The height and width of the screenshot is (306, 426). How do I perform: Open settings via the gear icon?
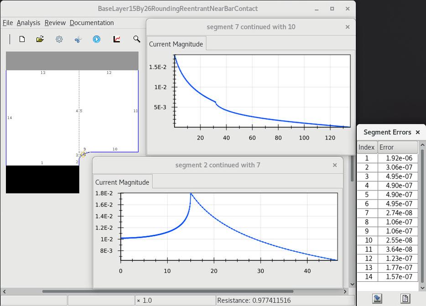tap(59, 39)
